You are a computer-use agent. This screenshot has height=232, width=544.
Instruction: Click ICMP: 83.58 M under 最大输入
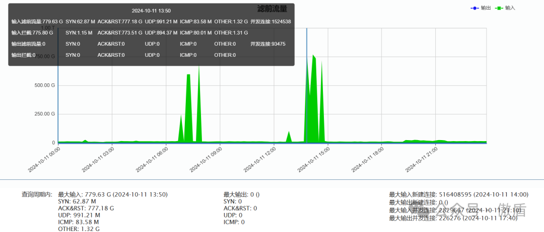79,222
